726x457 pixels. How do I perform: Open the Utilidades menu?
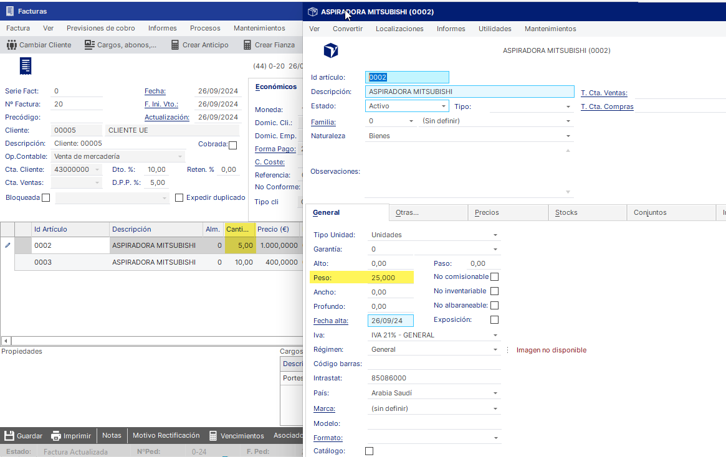(495, 29)
